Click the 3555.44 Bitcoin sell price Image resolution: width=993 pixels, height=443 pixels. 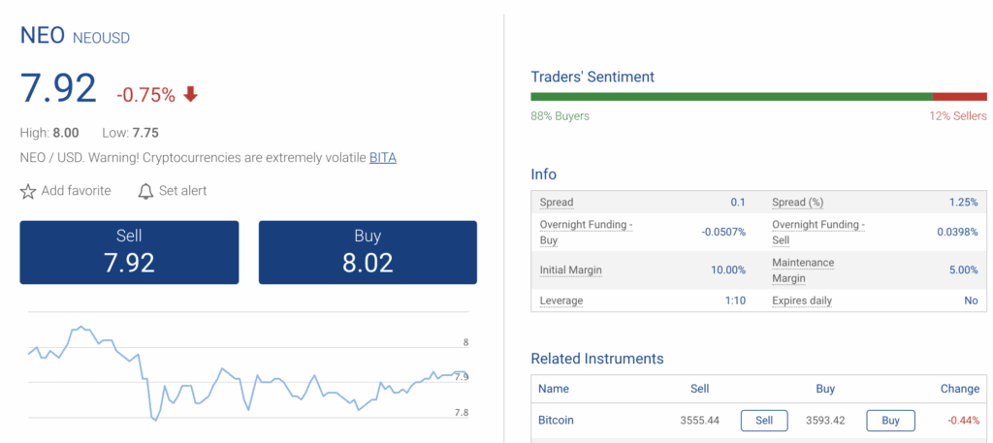[x=699, y=420]
